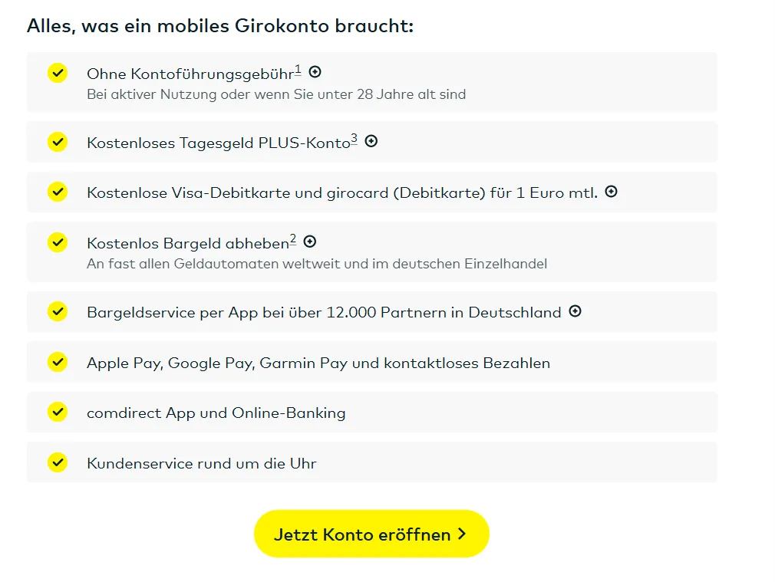Open footnote 1 link on Kontoführungsgebühr

tap(298, 71)
